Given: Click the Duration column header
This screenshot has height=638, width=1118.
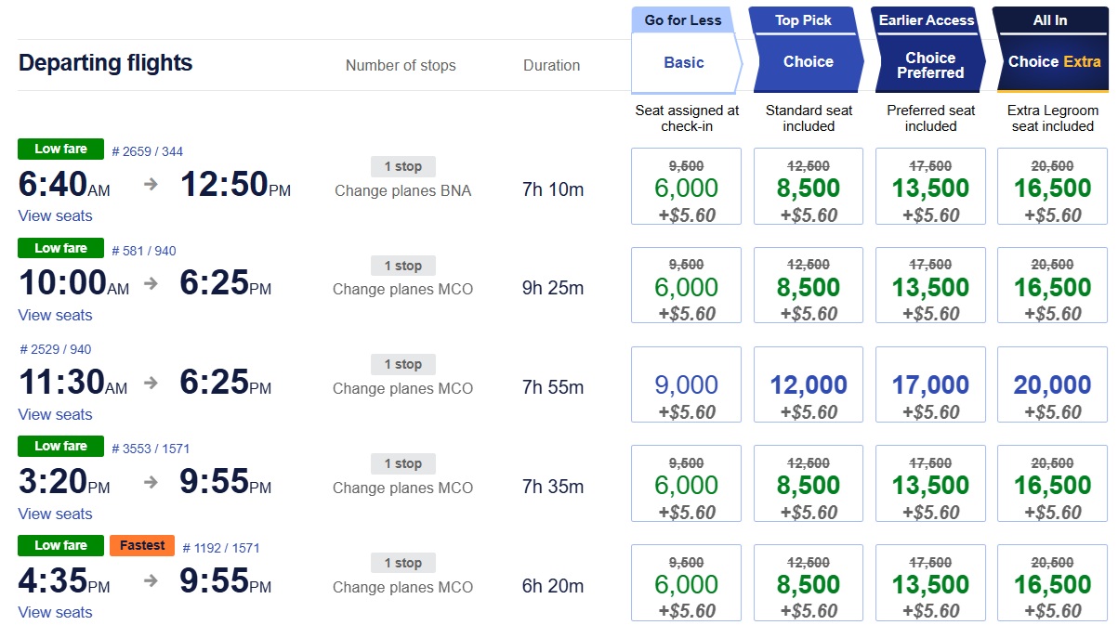Looking at the screenshot, I should pyautogui.click(x=551, y=65).
